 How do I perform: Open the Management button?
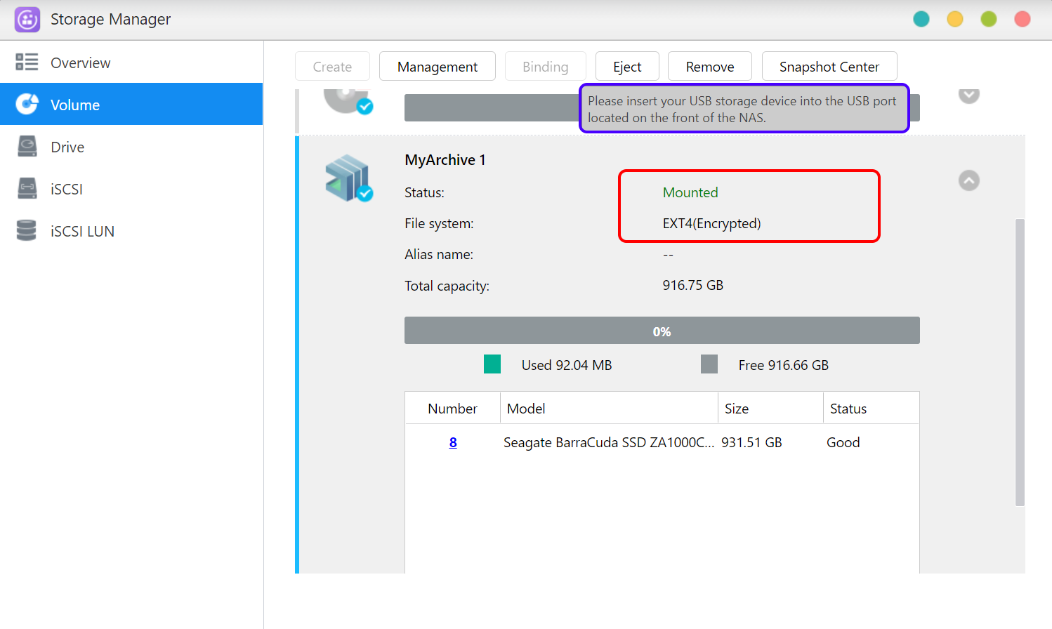point(437,67)
